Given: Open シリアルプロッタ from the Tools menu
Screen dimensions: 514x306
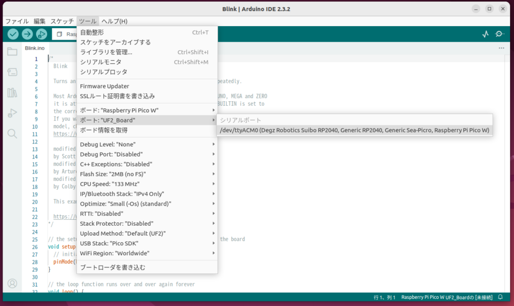Looking at the screenshot, I should (147, 72).
